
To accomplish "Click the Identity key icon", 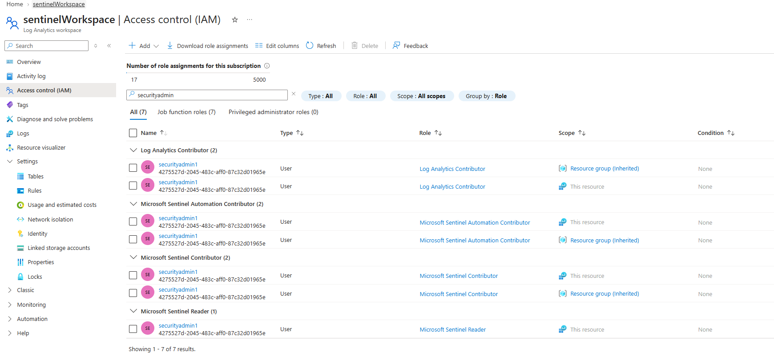I will (x=20, y=233).
